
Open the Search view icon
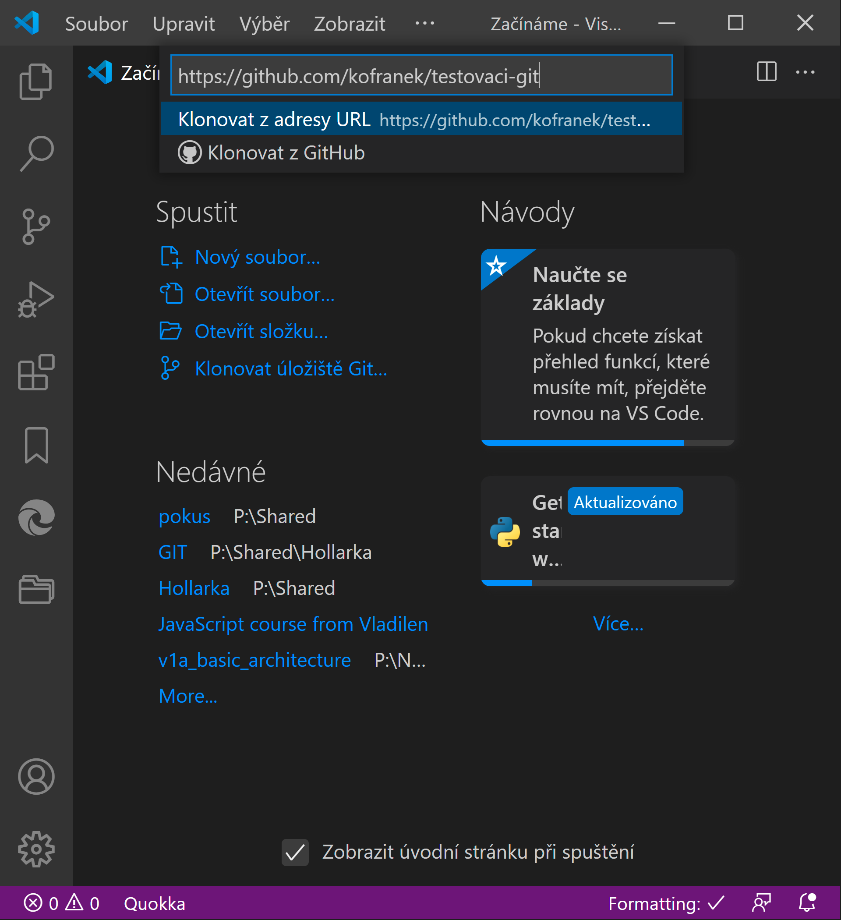pos(35,154)
